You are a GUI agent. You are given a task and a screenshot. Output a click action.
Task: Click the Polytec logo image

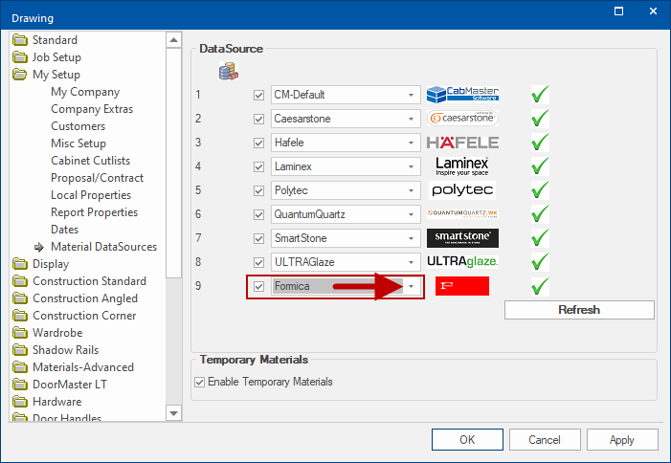click(x=462, y=190)
